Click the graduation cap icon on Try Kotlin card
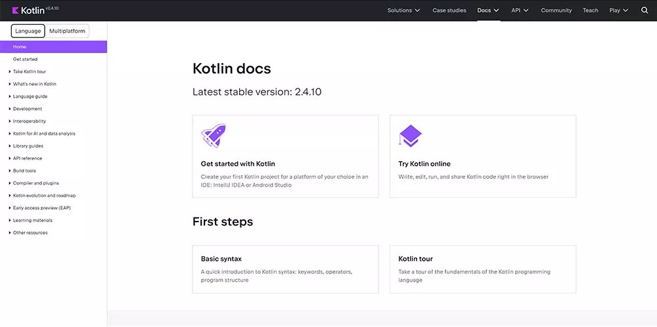Viewport: 657px width, 327px height. [410, 136]
